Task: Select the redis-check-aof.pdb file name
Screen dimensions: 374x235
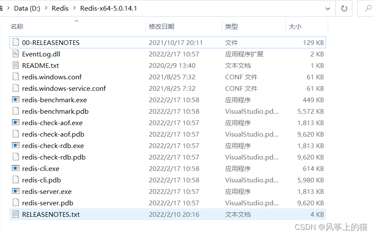Action: tap(53, 134)
